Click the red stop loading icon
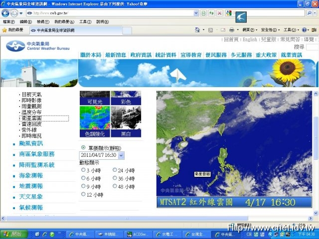The height and width of the screenshot is (239, 319). pos(219,12)
